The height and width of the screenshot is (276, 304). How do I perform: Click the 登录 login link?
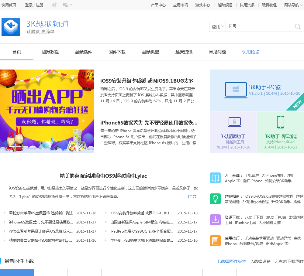coord(29,5)
